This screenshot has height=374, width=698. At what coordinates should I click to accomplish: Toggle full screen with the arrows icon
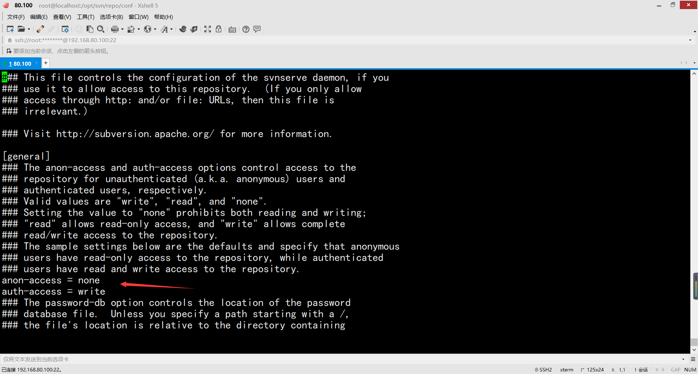tap(208, 29)
